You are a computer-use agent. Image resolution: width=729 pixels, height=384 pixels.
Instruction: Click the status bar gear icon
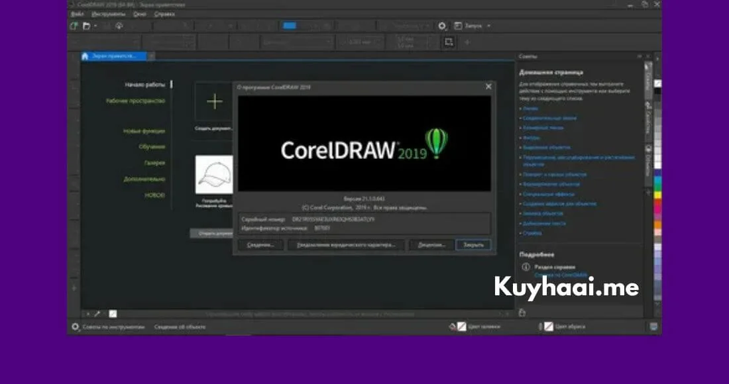pos(76,327)
